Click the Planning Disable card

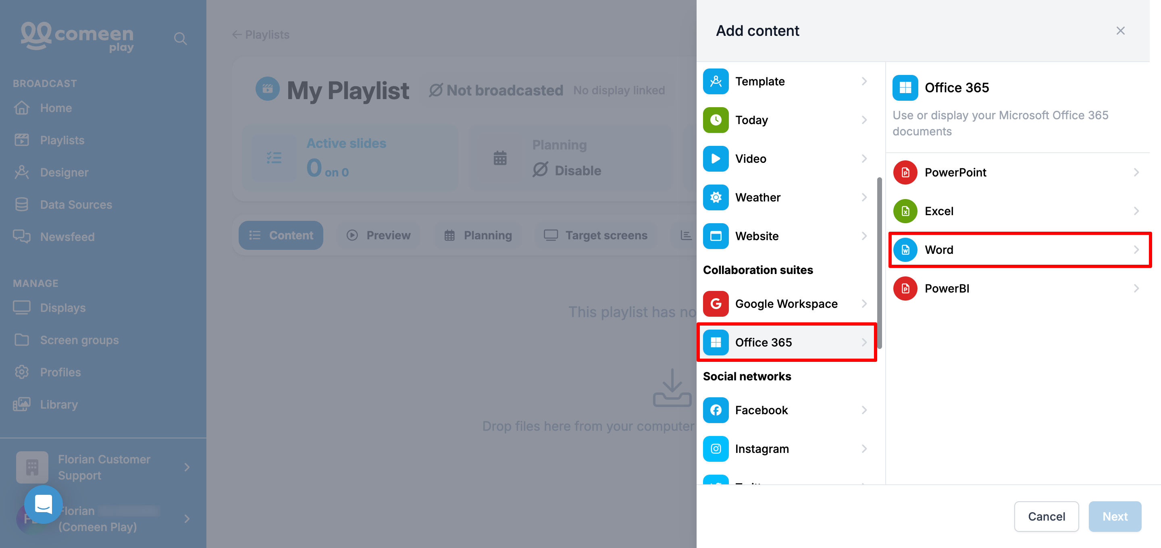(x=570, y=159)
